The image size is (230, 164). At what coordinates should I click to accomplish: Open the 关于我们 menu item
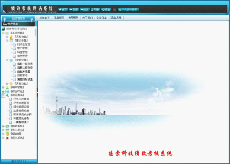click(x=88, y=18)
